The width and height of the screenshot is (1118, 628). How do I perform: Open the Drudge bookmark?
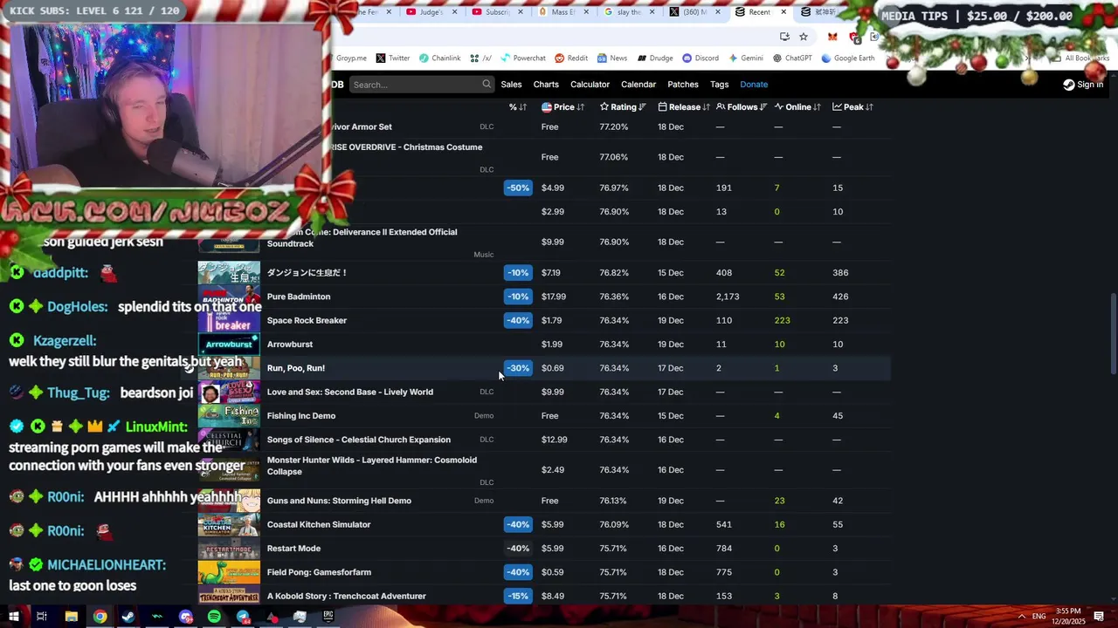(655, 58)
